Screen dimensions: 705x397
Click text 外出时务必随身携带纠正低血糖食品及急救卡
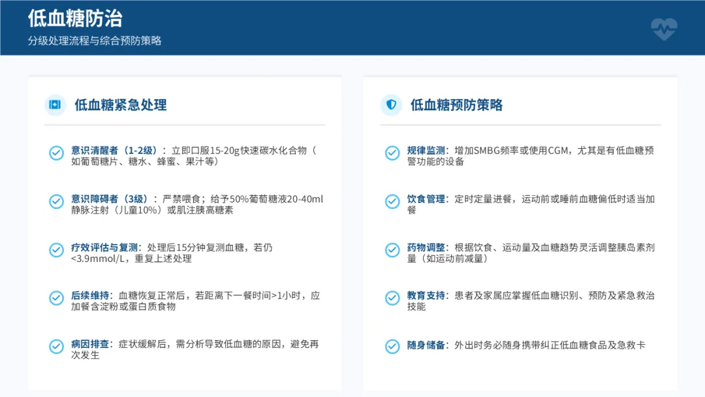click(x=550, y=345)
